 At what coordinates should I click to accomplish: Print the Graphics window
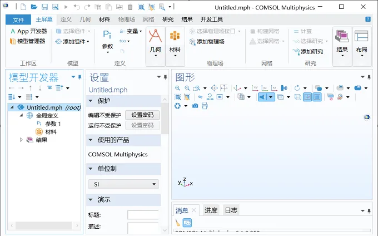point(205,106)
